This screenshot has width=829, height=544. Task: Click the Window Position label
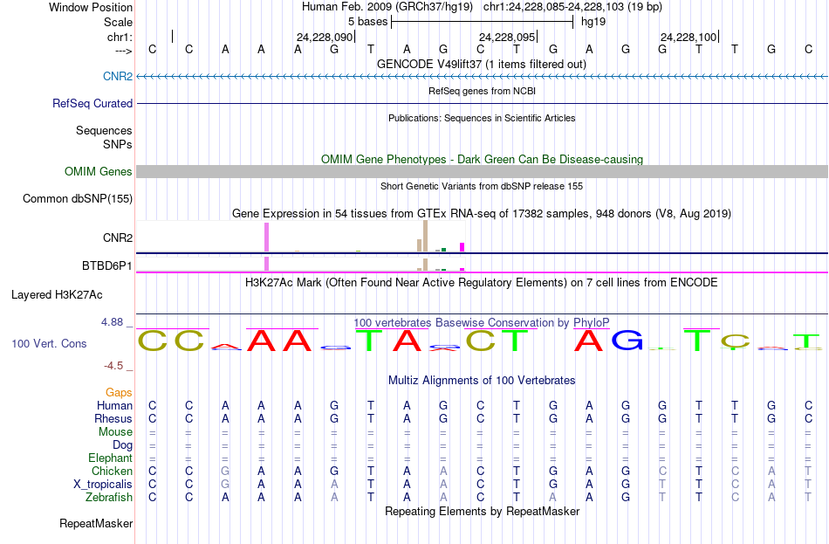point(91,7)
